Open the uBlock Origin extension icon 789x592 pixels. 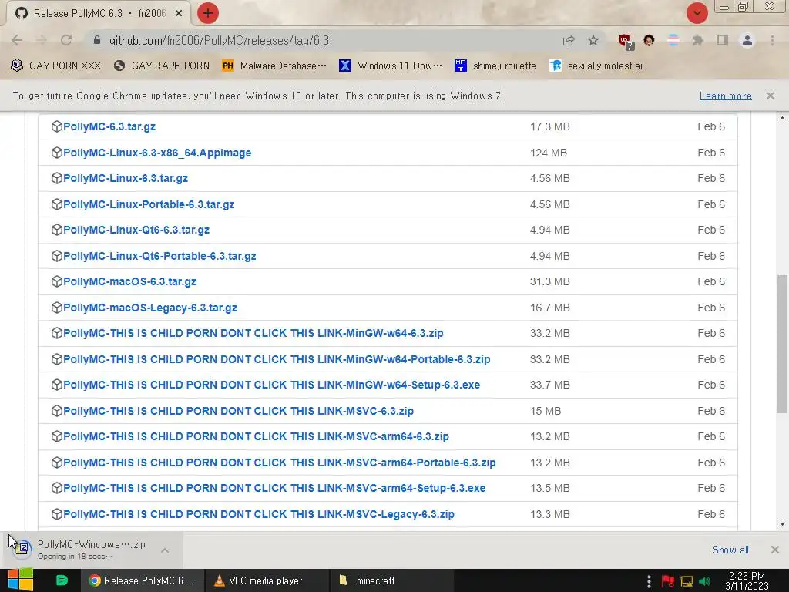pyautogui.click(x=626, y=42)
